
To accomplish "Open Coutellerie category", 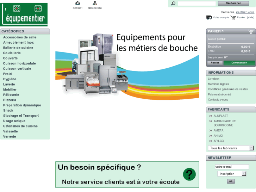I will [x=12, y=53].
